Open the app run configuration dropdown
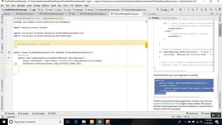The height and width of the screenshot is (125, 222). (165, 10)
